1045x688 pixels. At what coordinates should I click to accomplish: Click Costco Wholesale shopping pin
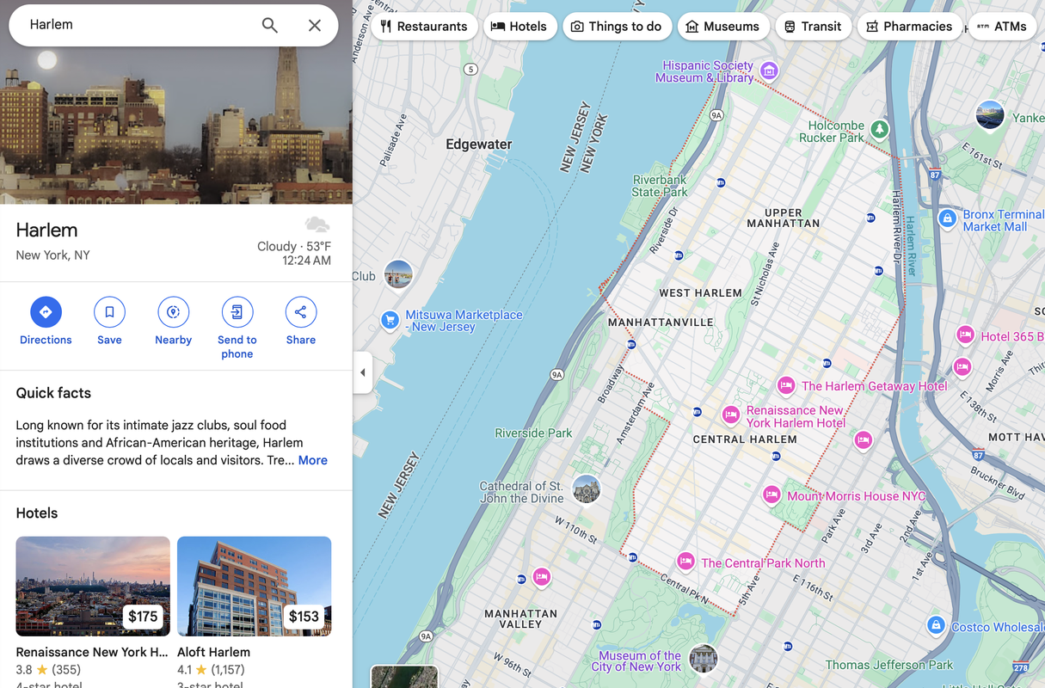(x=936, y=625)
